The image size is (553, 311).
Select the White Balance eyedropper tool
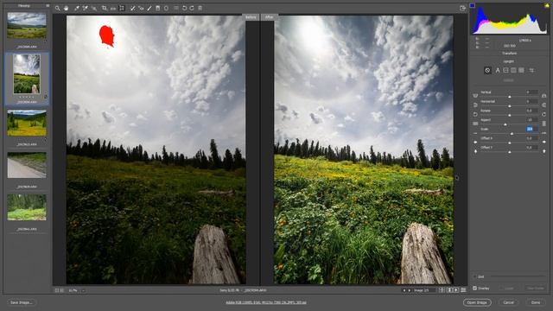(77, 8)
